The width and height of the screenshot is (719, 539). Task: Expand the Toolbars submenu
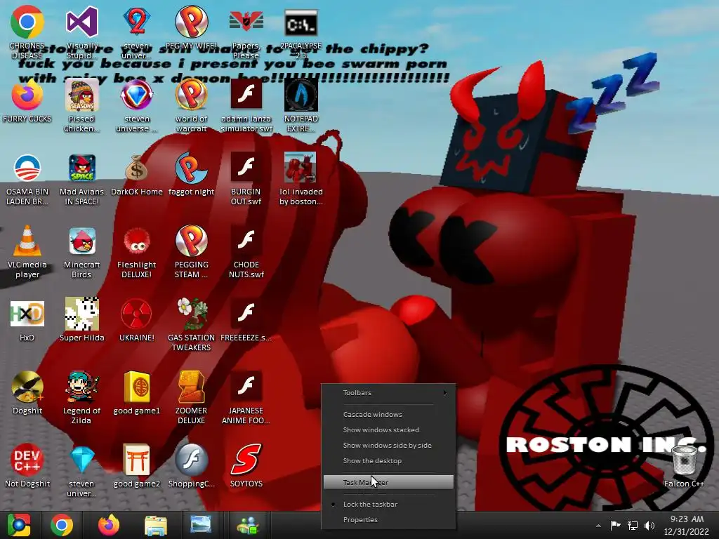point(388,393)
